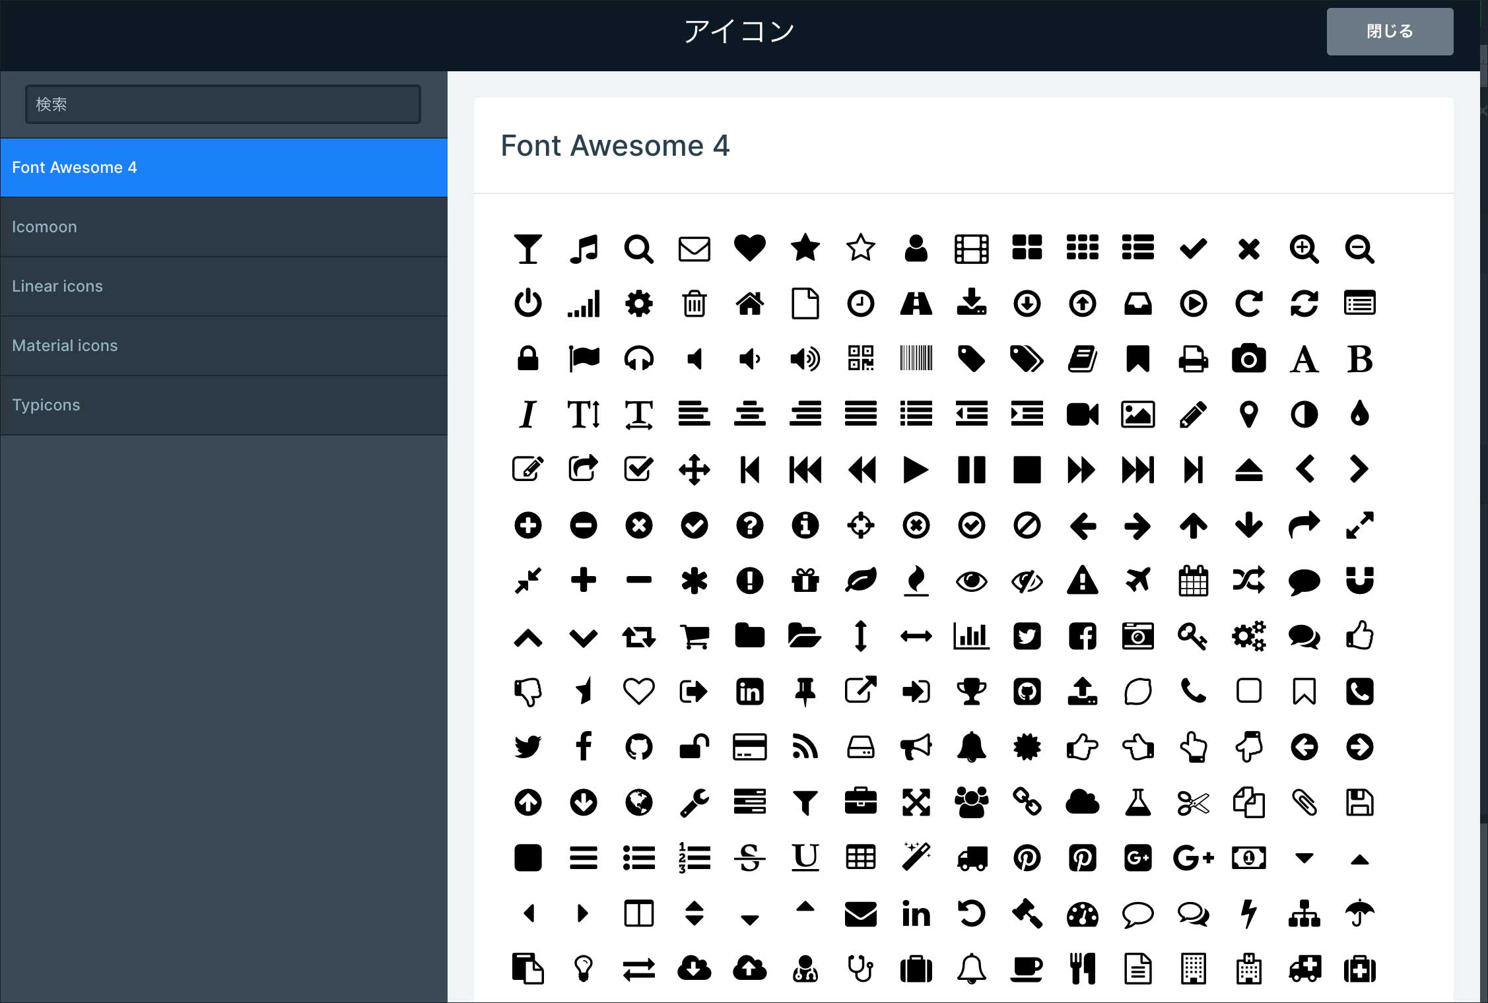This screenshot has width=1488, height=1003.
Task: Click the 閉じる button
Action: tap(1390, 32)
